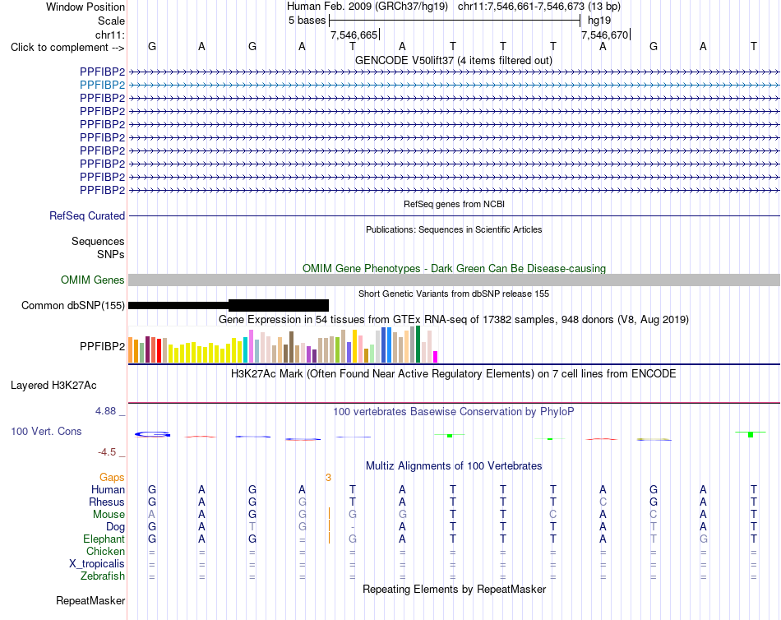The width and height of the screenshot is (781, 620).
Task: Click the 'Click to complement -->' label
Action: point(67,48)
